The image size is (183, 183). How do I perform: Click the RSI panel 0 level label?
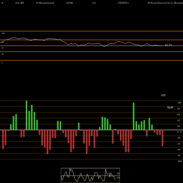tap(2, 63)
